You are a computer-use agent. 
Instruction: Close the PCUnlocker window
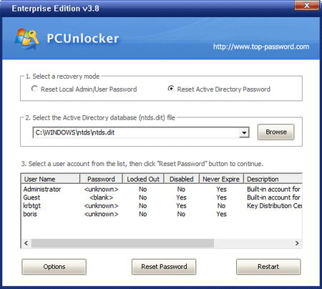tap(307, 5)
